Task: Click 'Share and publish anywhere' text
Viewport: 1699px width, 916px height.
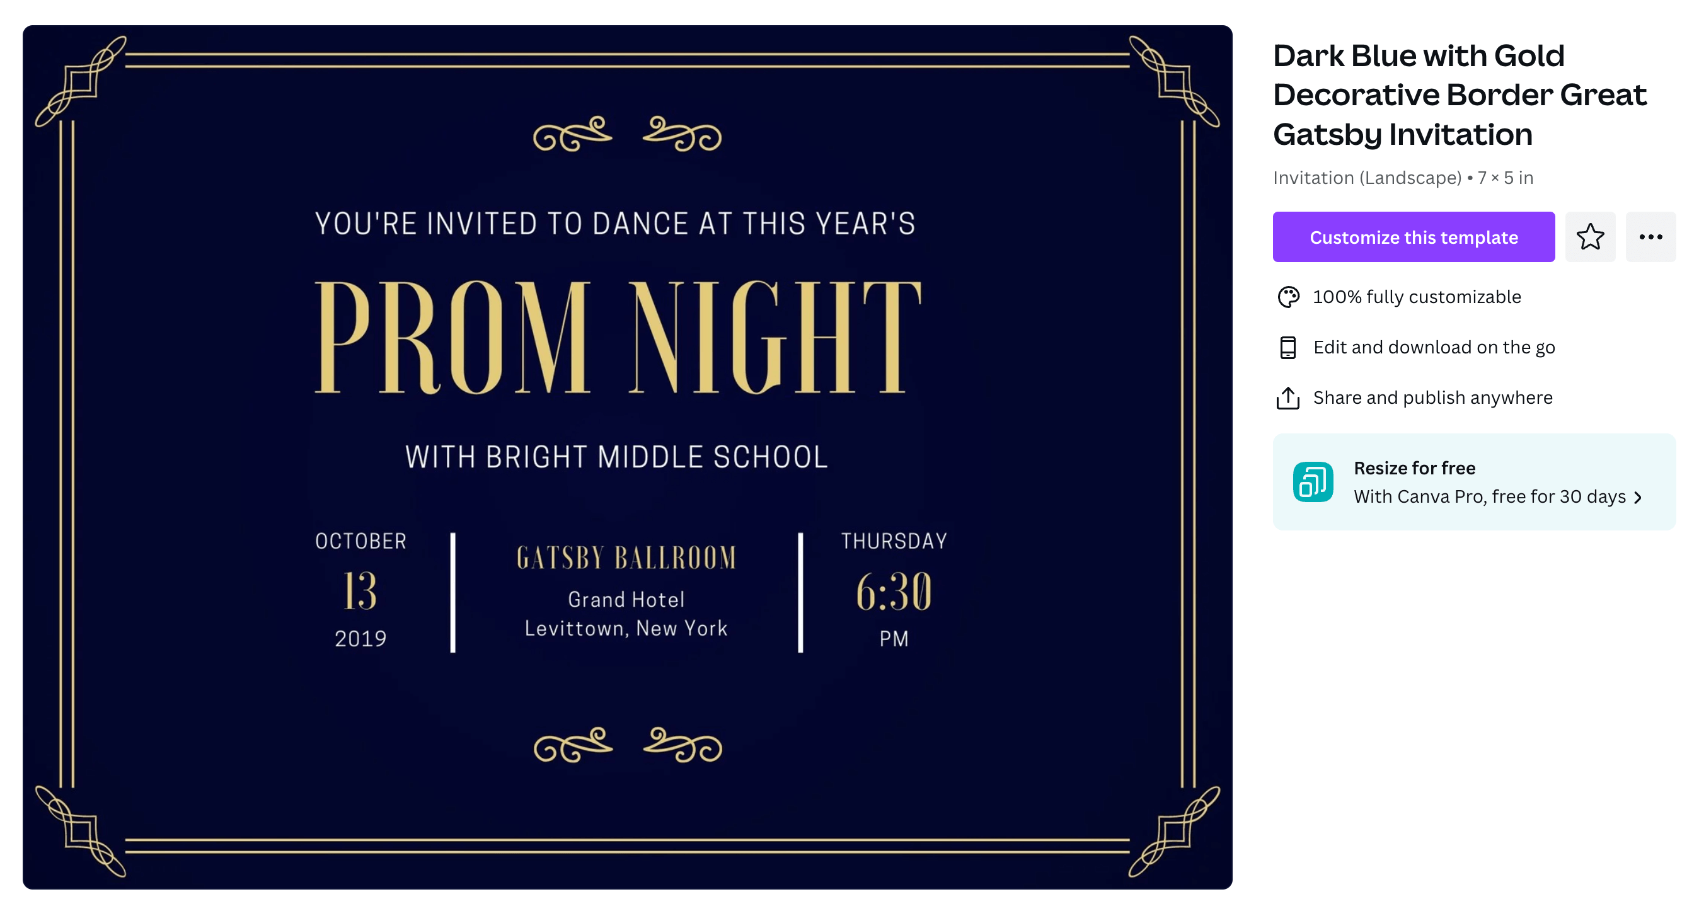Action: coord(1432,398)
